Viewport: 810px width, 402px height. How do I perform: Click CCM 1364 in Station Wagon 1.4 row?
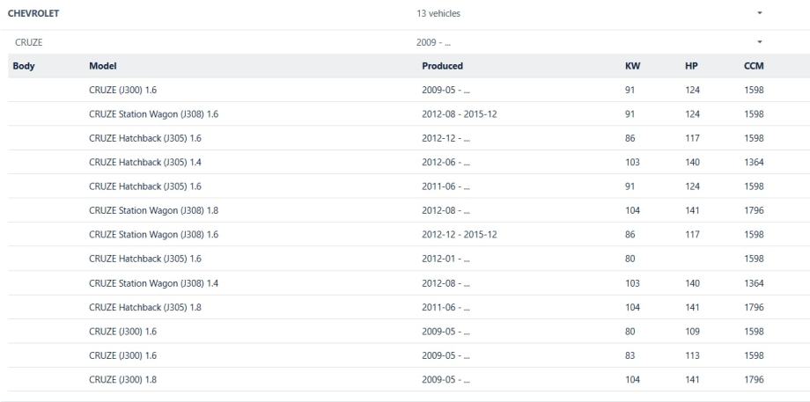pyautogui.click(x=754, y=283)
